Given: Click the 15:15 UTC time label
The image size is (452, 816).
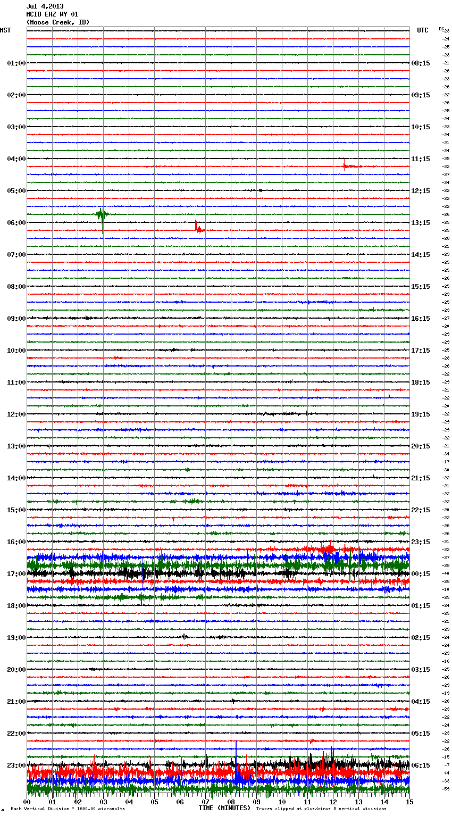Looking at the screenshot, I should 421,286.
